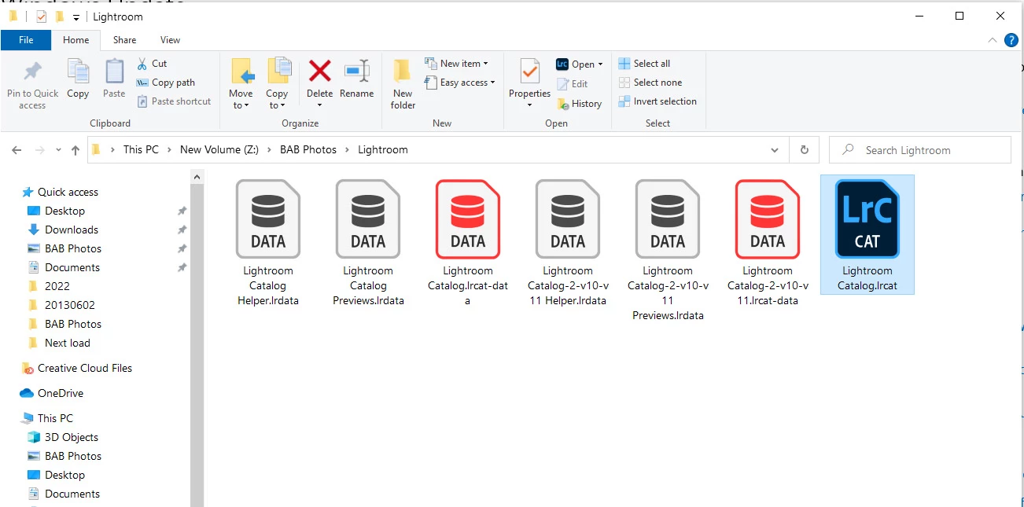Click the red Delete icon
The width and height of the screenshot is (1024, 507).
[319, 71]
